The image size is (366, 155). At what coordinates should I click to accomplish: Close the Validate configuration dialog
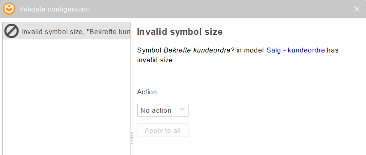[x=357, y=9]
